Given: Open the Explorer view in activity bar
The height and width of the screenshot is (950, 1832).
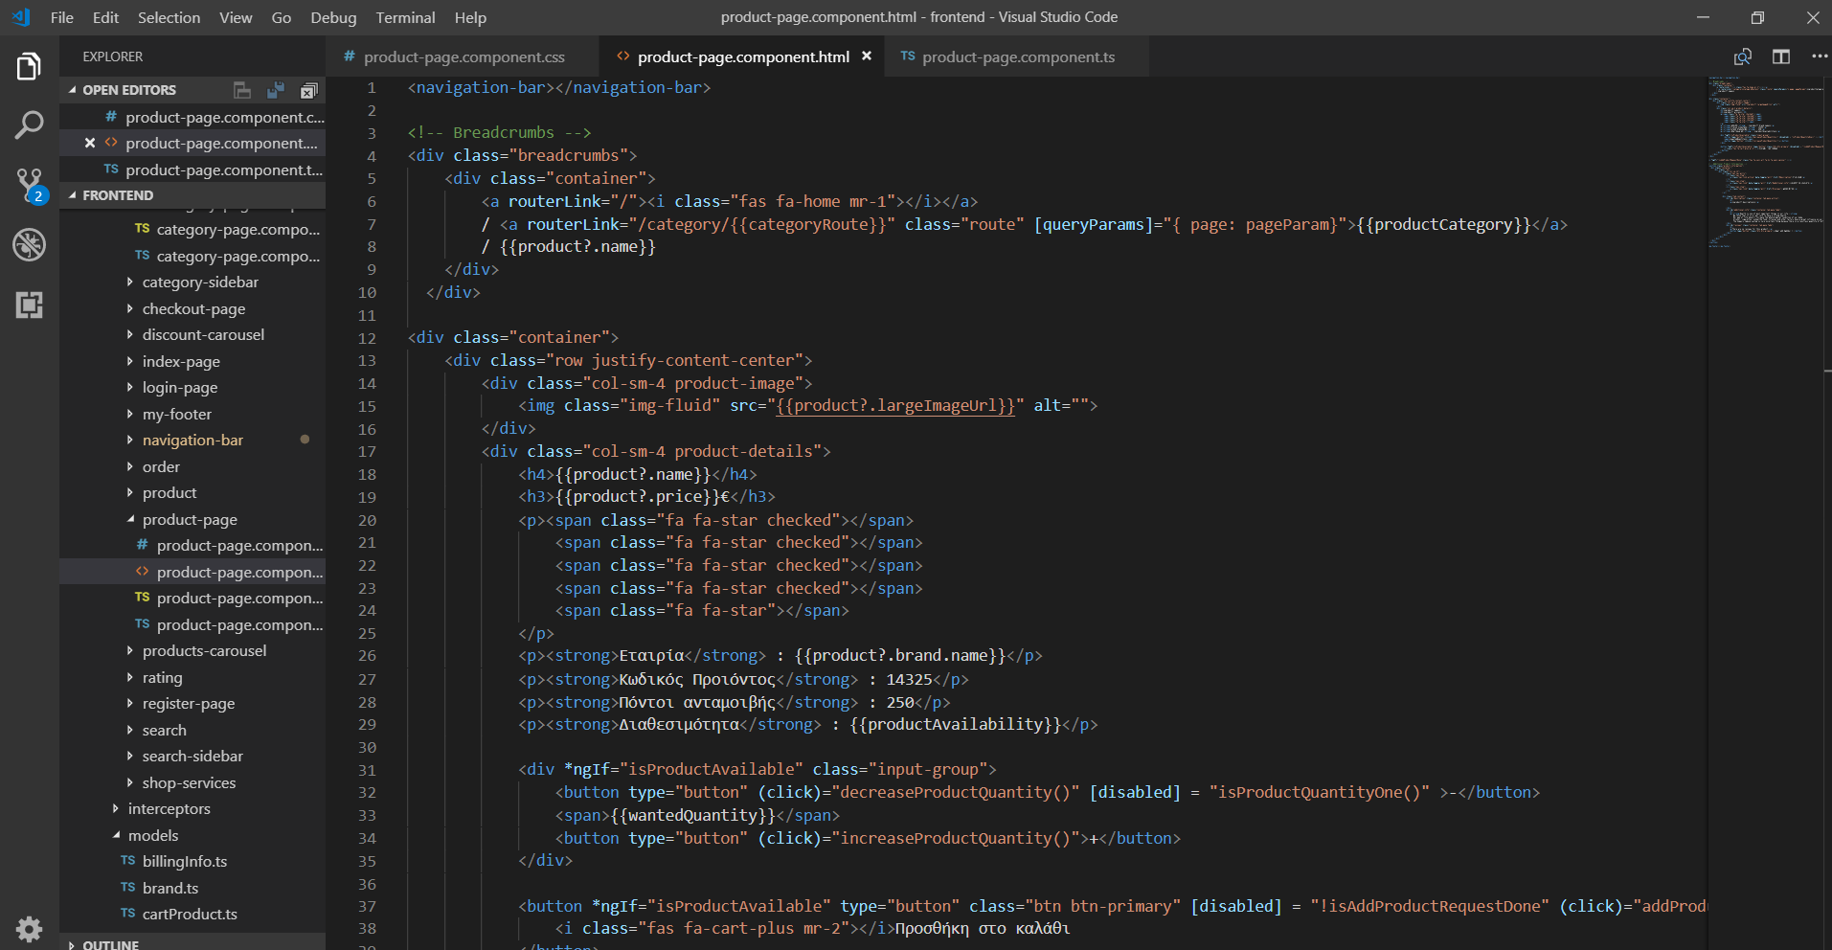Looking at the screenshot, I should click(29, 66).
